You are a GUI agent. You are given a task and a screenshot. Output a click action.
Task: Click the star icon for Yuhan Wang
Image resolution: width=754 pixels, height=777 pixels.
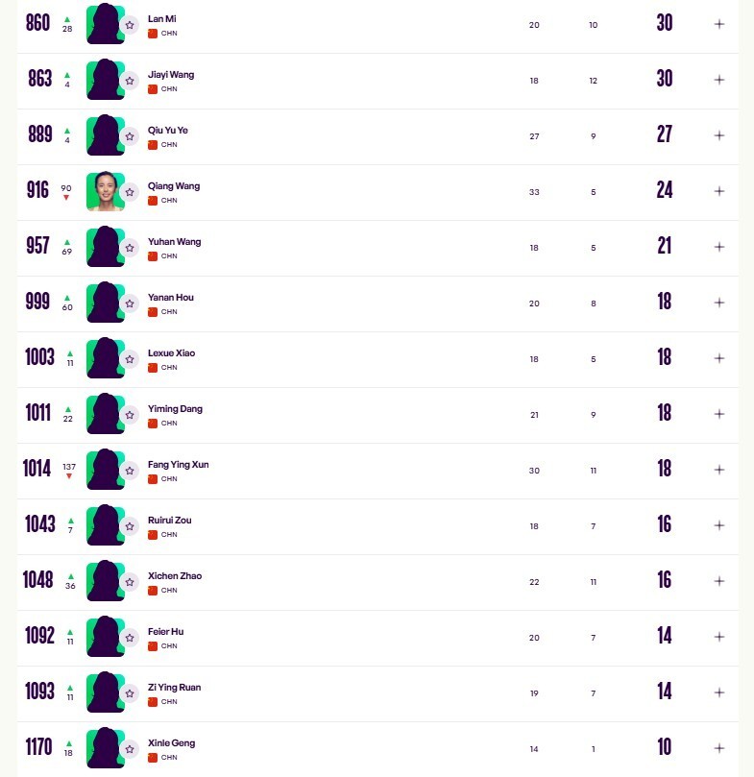pyautogui.click(x=130, y=248)
